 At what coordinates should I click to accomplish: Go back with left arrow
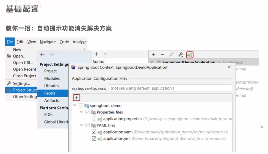tap(42, 55)
